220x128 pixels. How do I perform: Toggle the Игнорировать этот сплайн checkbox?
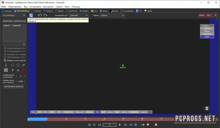tap(5, 51)
